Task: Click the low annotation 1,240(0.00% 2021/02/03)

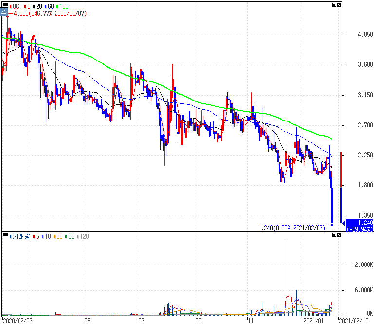Action: 292,228
